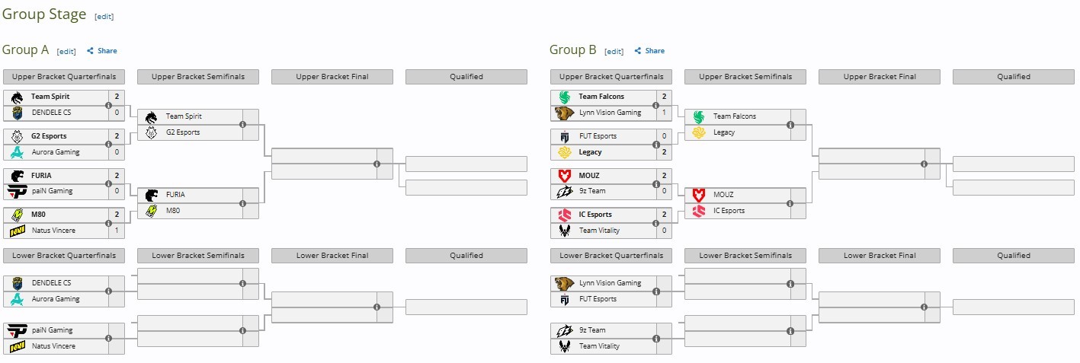Click the Share icon next to Group A
1080x363 pixels.
(x=90, y=51)
